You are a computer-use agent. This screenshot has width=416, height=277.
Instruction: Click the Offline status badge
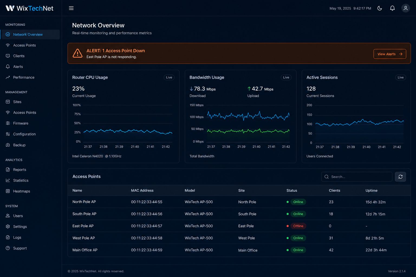click(298, 226)
